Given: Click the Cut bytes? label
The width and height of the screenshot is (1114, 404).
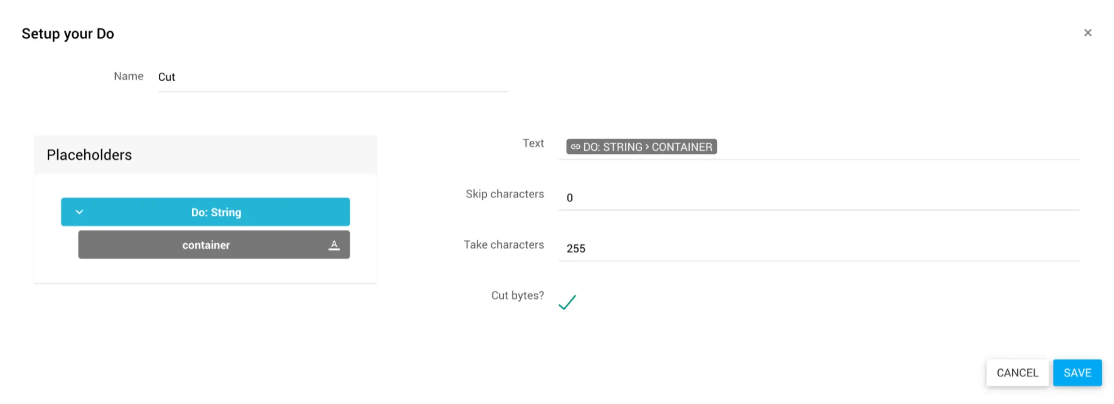Looking at the screenshot, I should click(x=517, y=296).
